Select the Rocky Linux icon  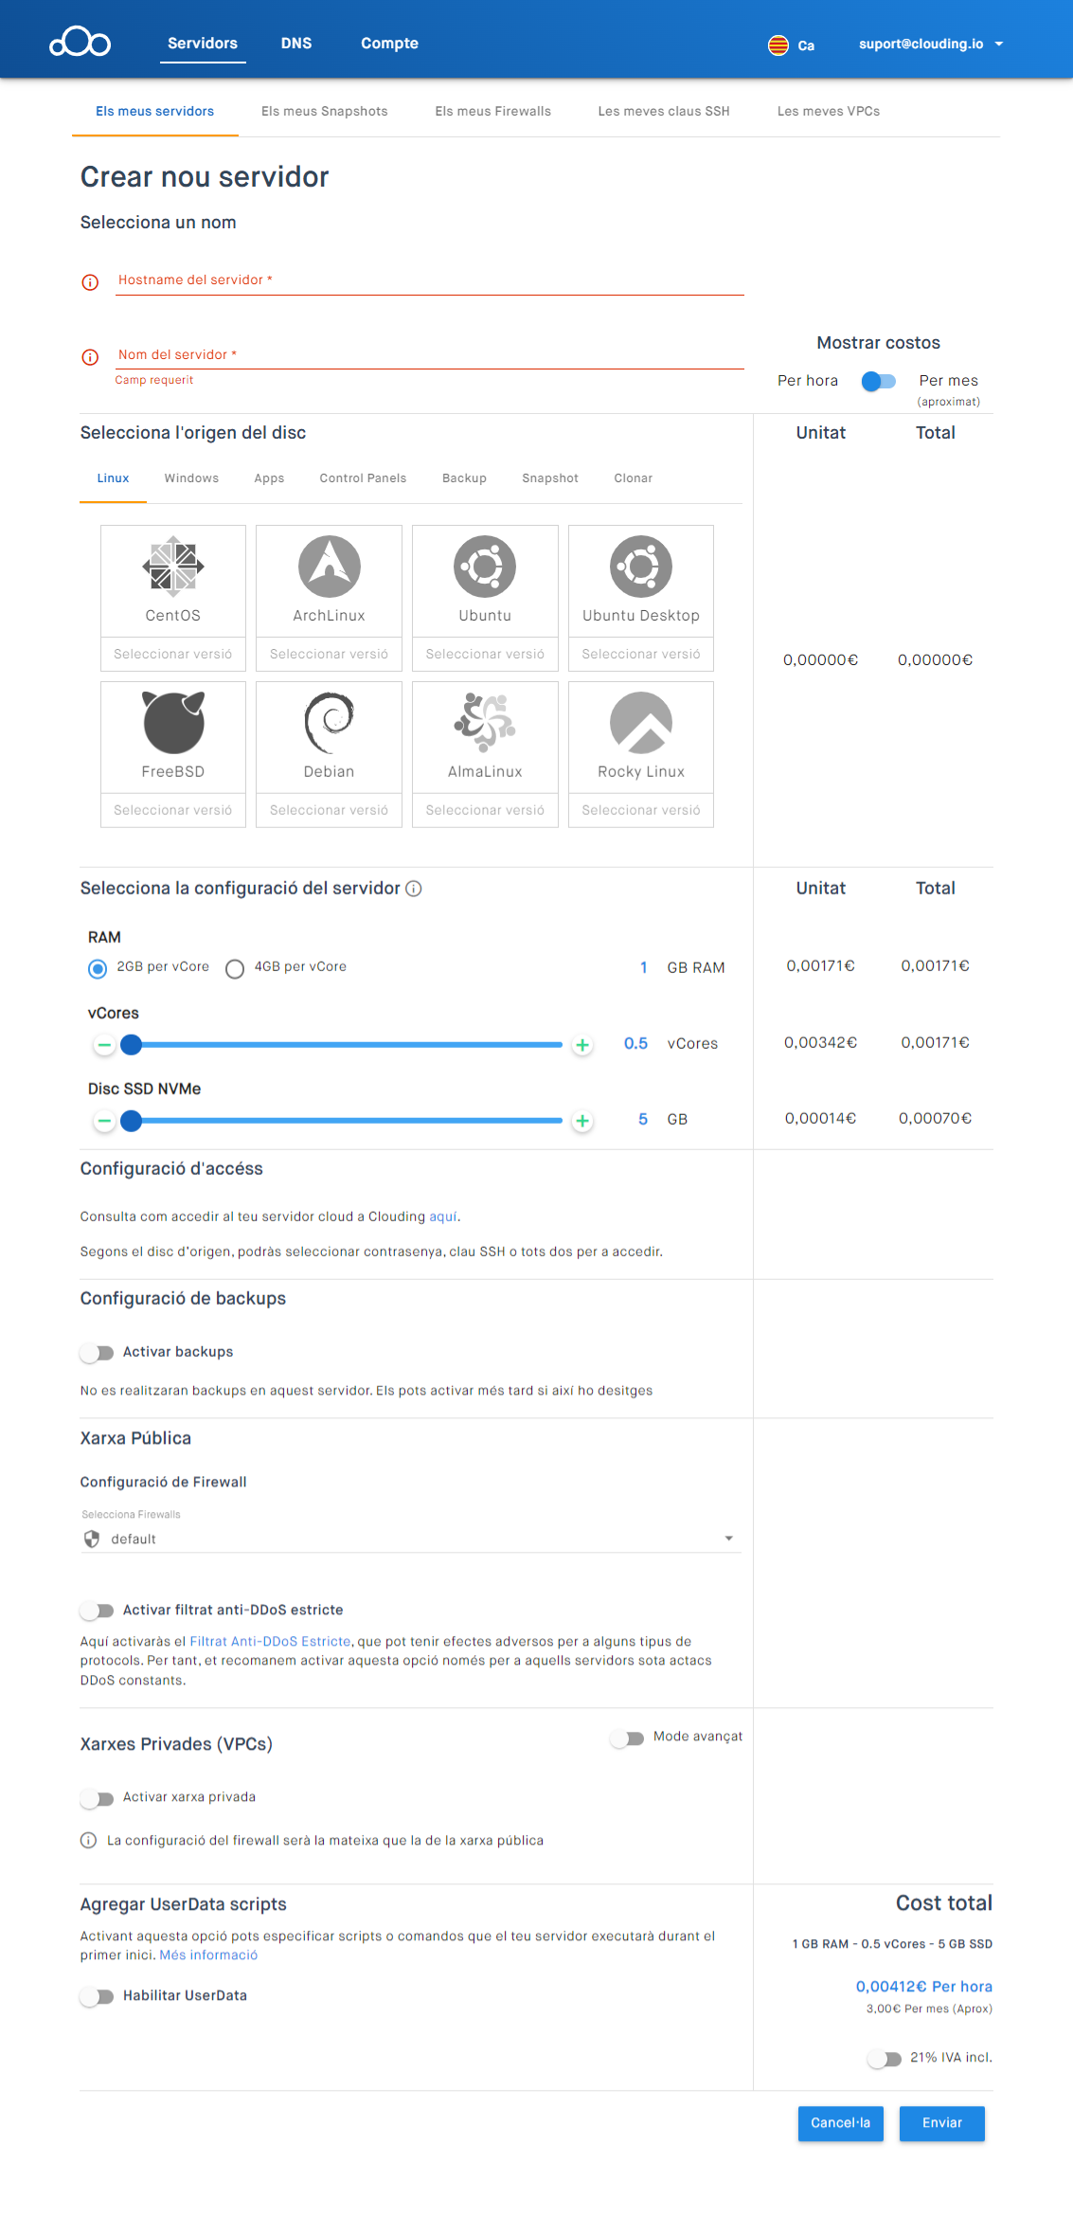pyautogui.click(x=641, y=723)
